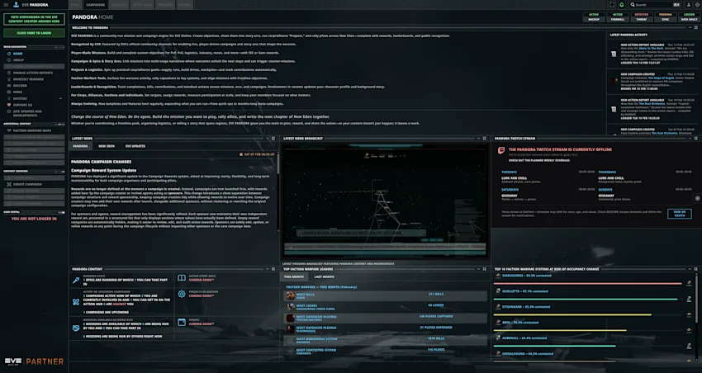Maximize the Latest News panel
The height and width of the screenshot is (373, 702).
[273, 138]
